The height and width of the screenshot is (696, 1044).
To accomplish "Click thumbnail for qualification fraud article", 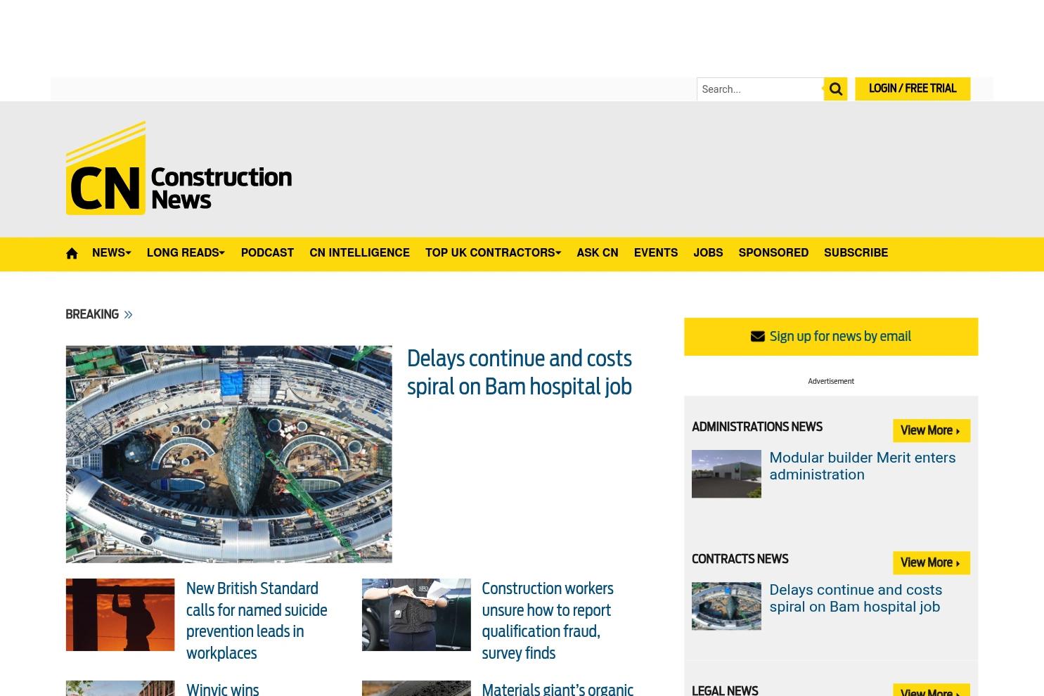I will pyautogui.click(x=416, y=614).
